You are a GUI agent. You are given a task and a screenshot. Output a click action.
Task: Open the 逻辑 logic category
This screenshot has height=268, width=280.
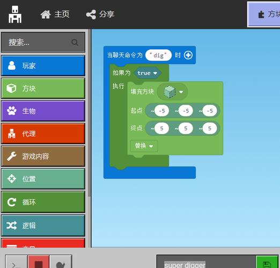pyautogui.click(x=43, y=226)
